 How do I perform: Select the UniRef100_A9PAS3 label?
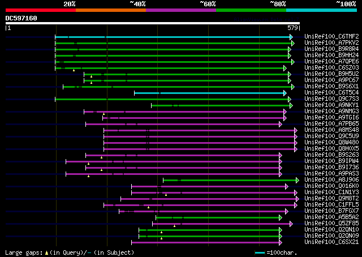(x=331, y=174)
